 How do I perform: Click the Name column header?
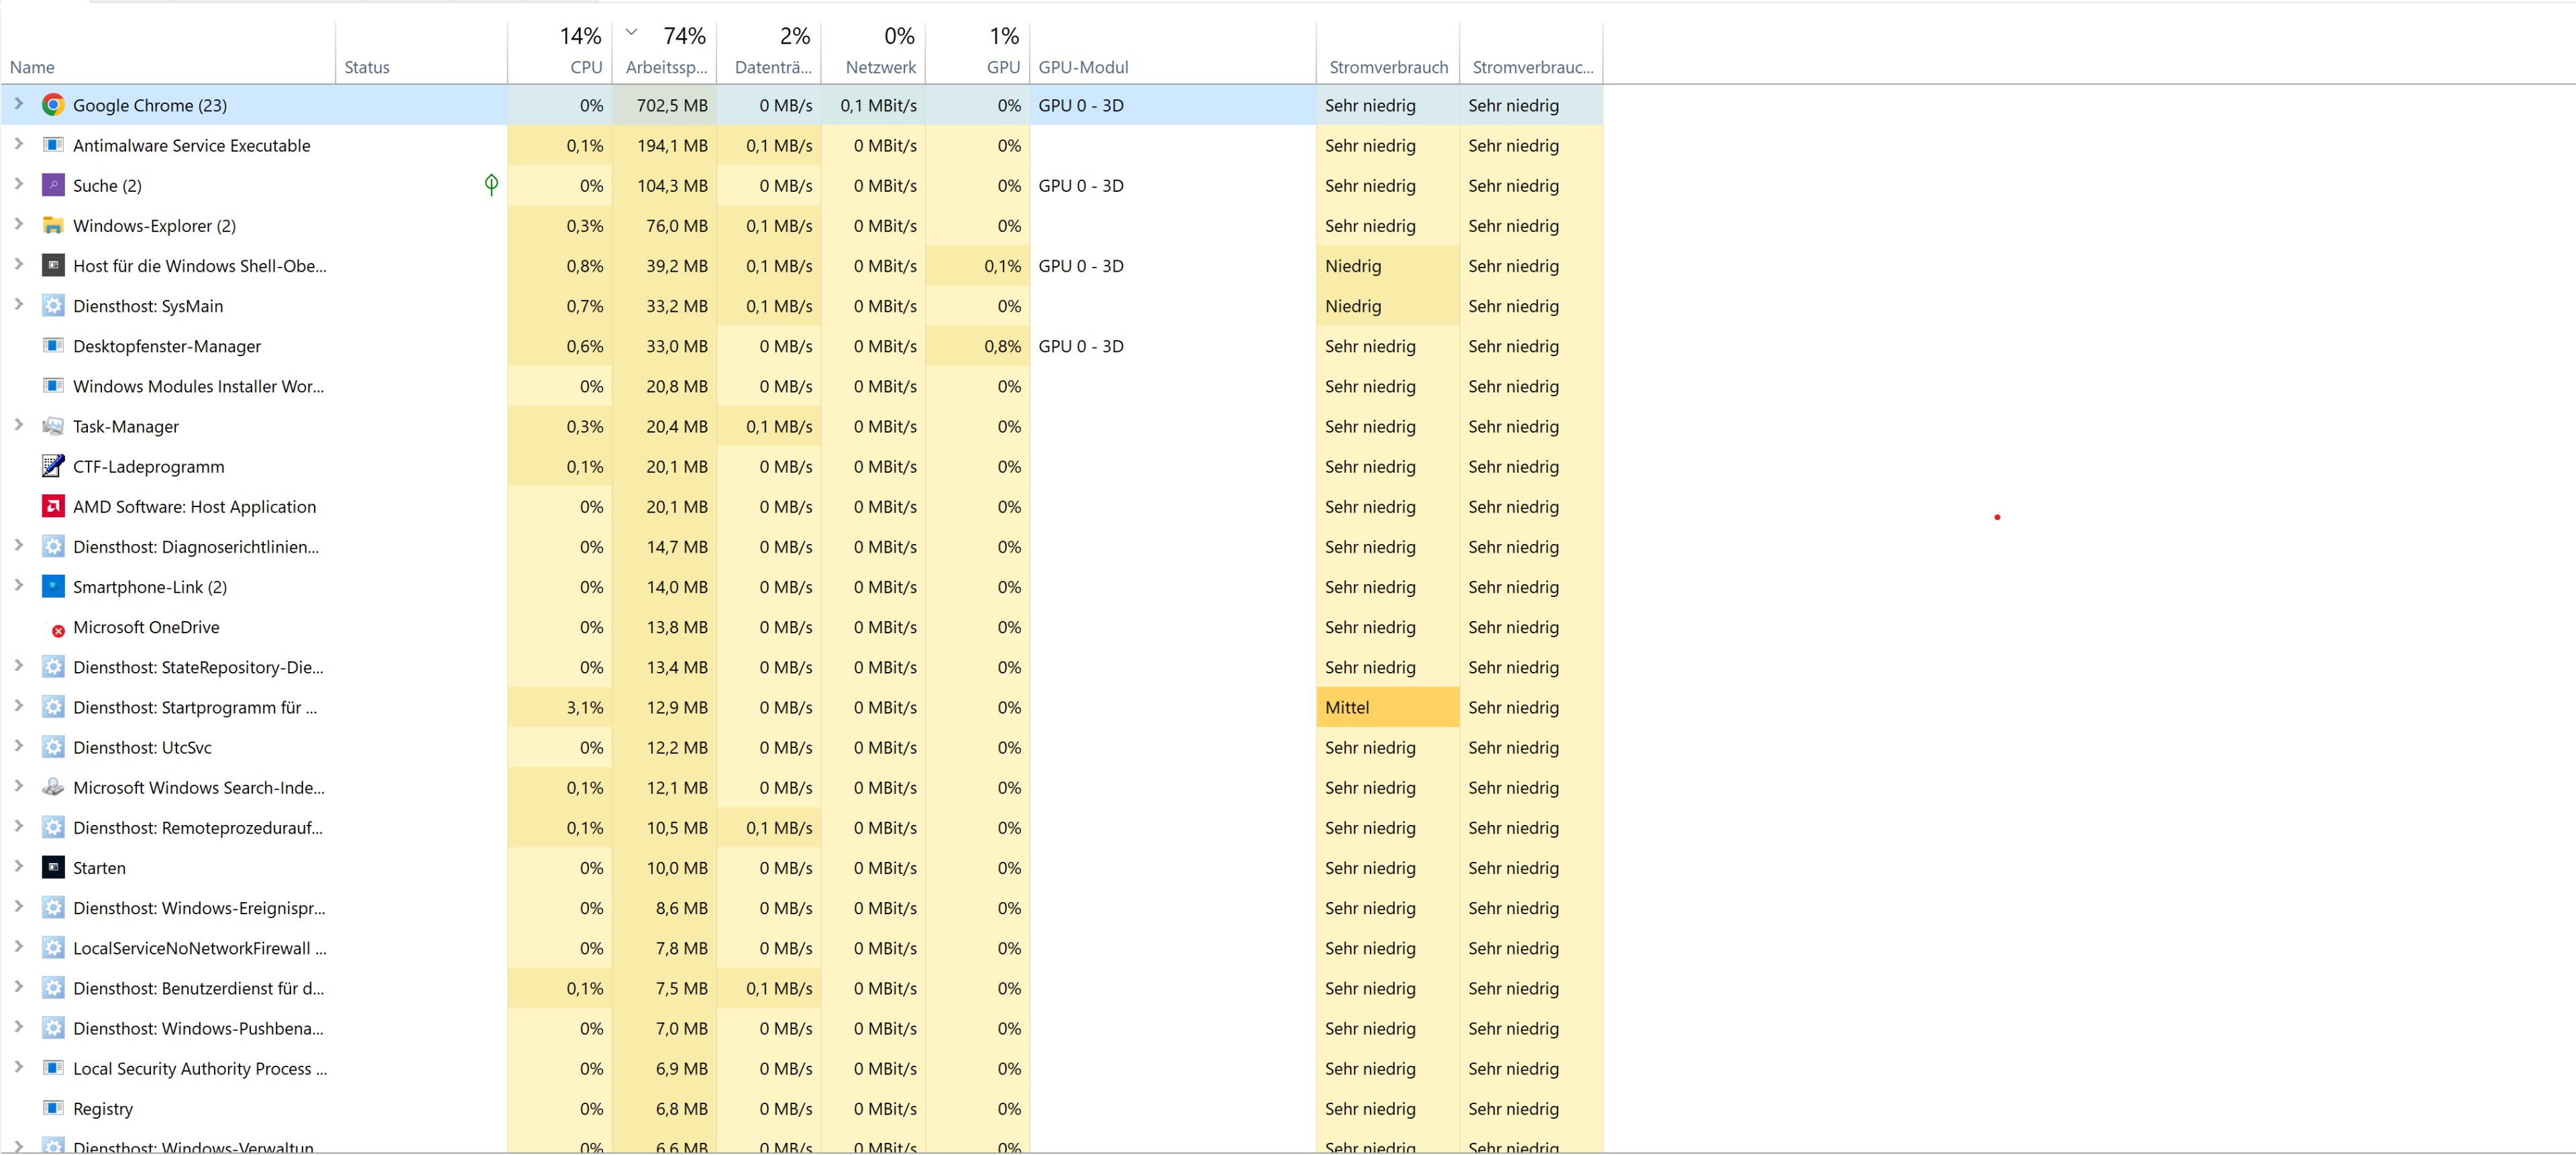(32, 67)
